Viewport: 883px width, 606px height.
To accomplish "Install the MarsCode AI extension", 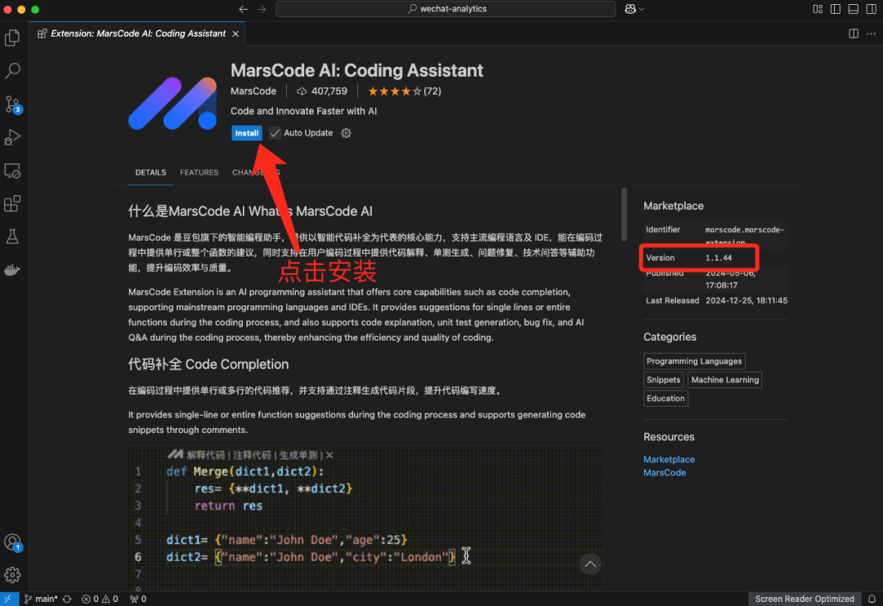I will [x=247, y=133].
